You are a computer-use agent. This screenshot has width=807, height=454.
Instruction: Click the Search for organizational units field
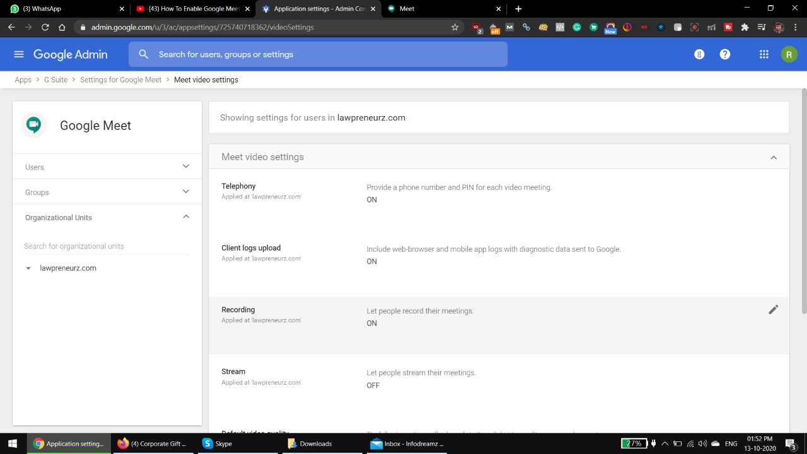(x=106, y=246)
